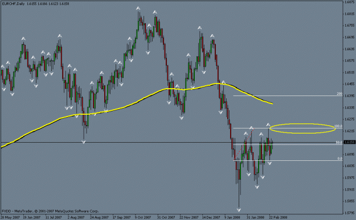Viewport: 356px width, 220px height.
Task: Click the 1.6455 price scale label
Action: pos(349,84)
